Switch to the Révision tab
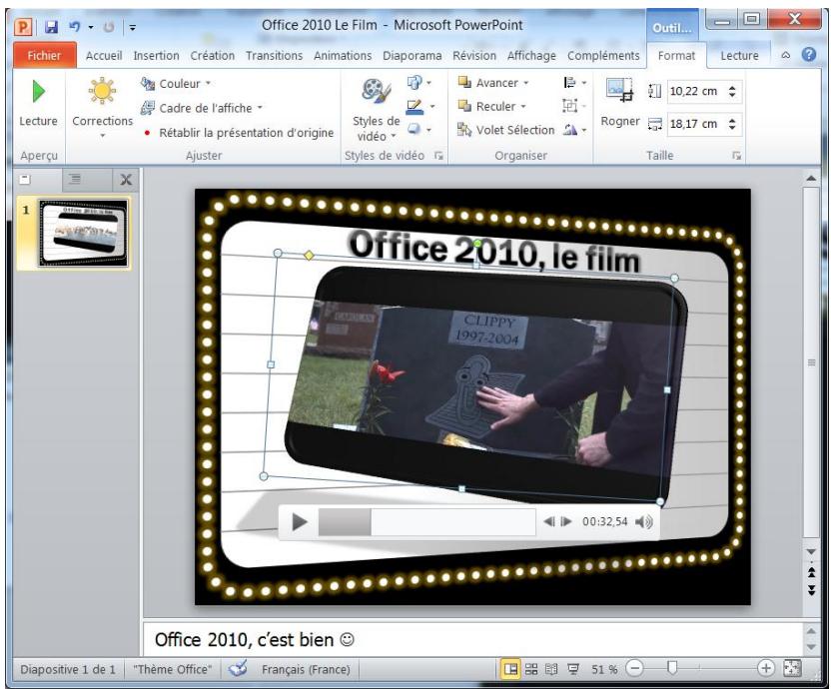The image size is (831, 689). click(474, 56)
